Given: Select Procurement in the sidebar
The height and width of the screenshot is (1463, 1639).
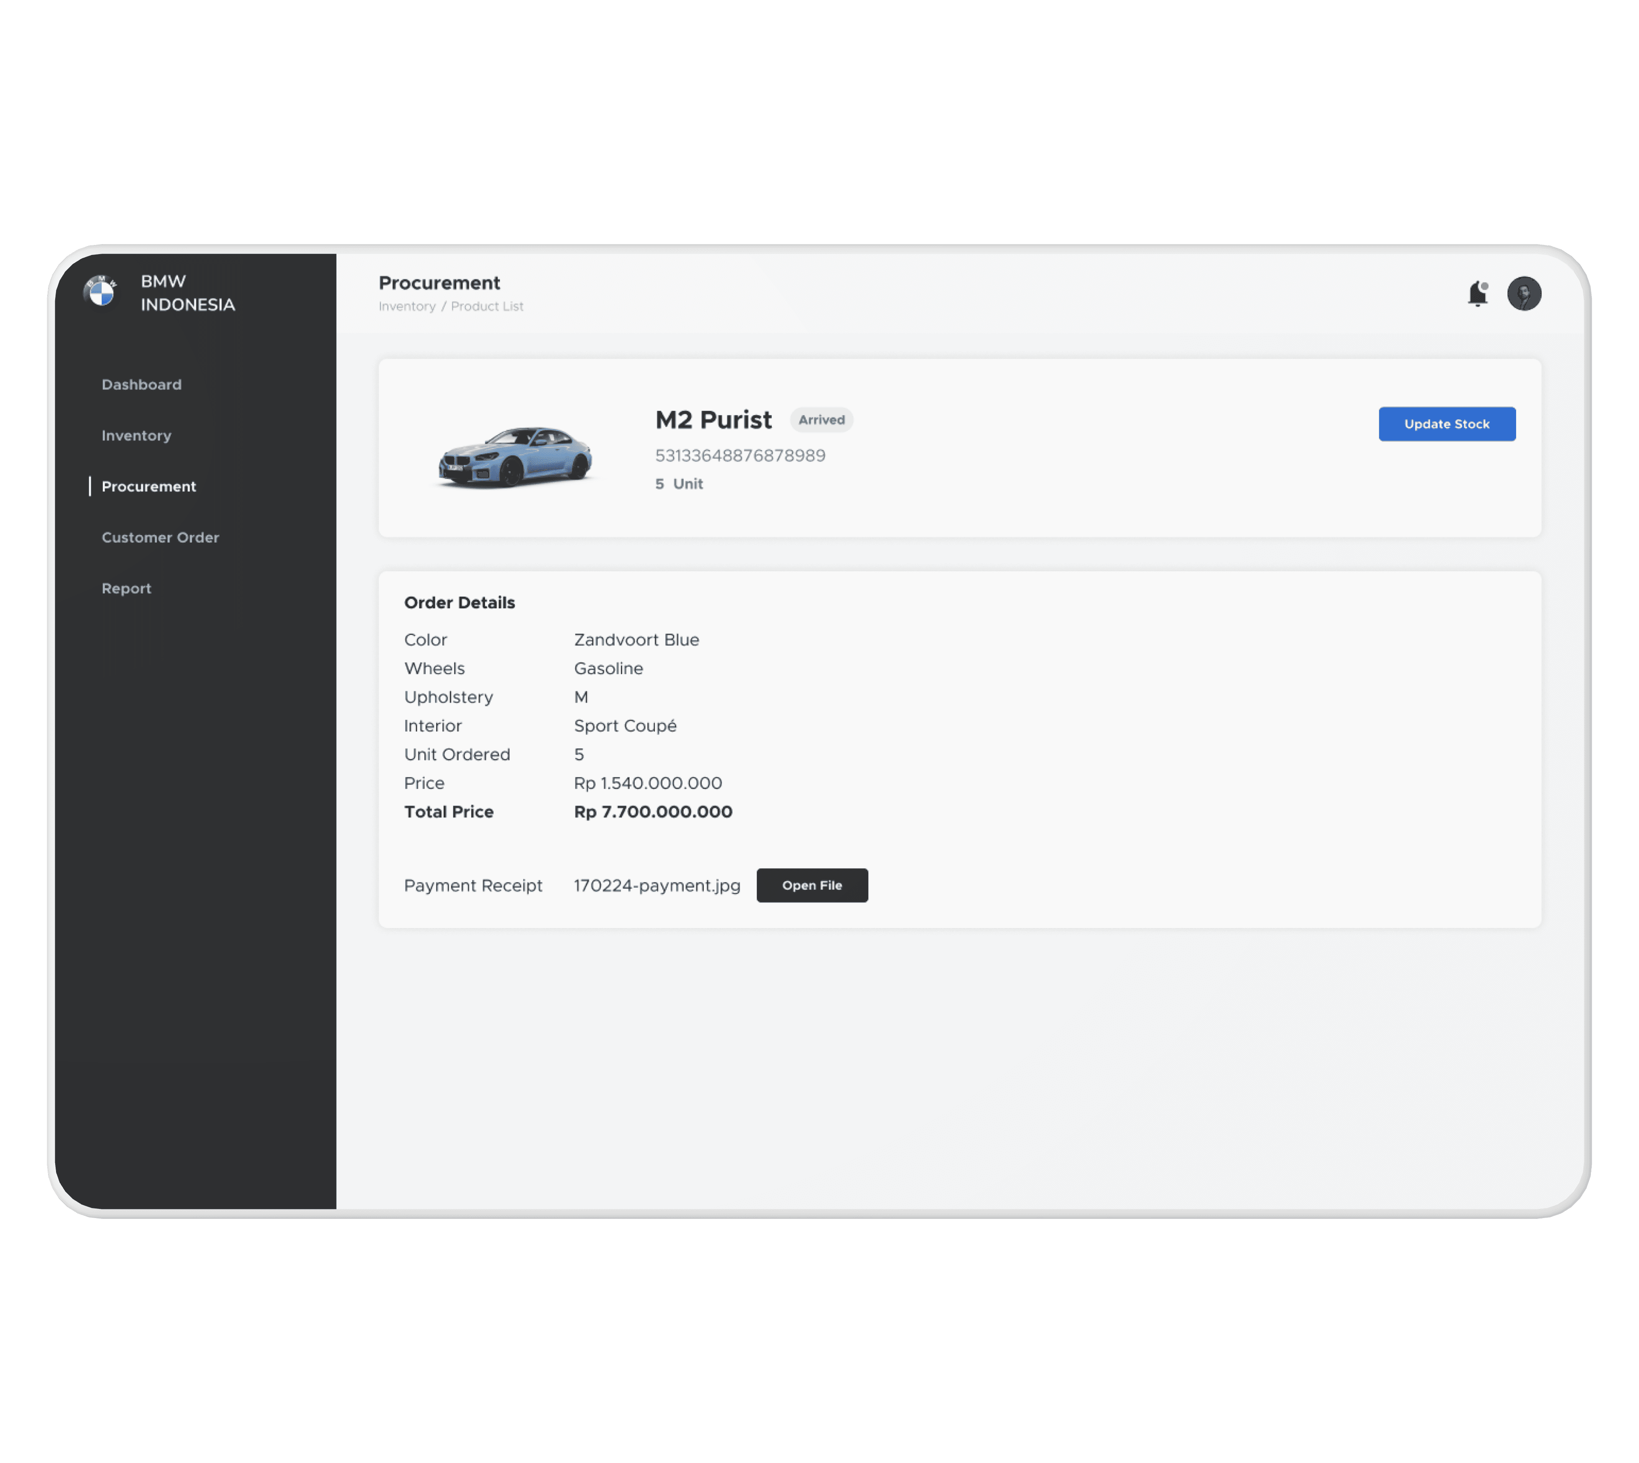Looking at the screenshot, I should click(x=149, y=486).
